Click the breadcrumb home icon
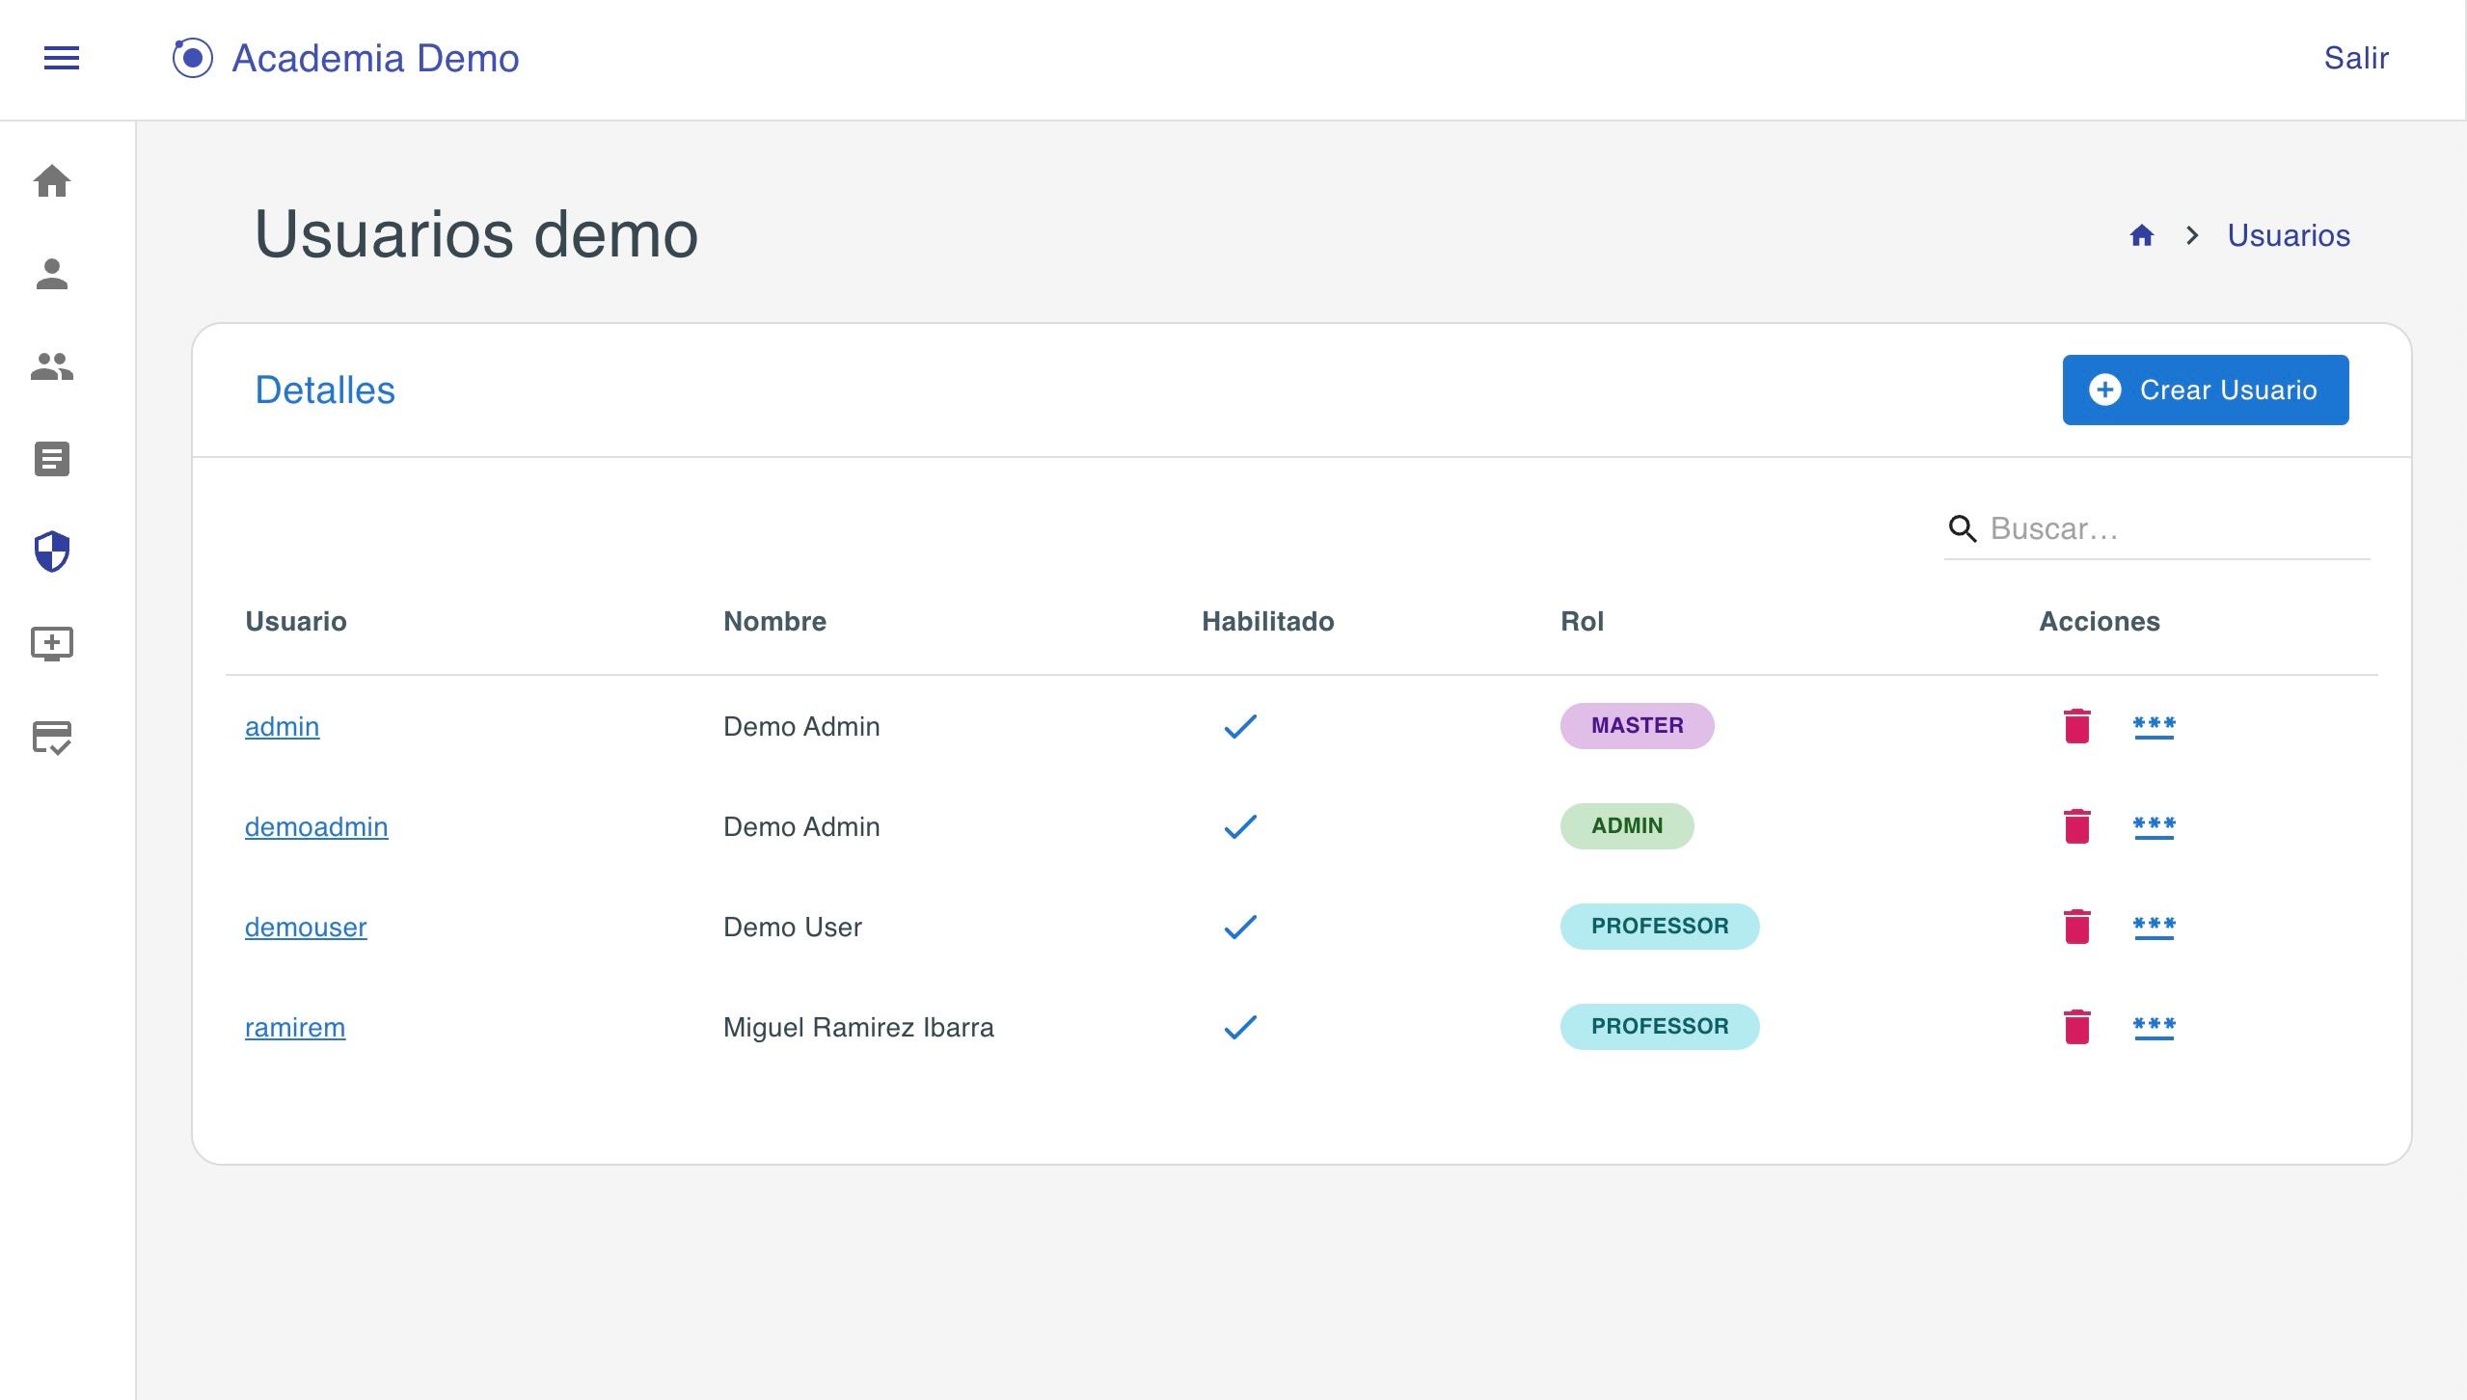 point(2141,235)
